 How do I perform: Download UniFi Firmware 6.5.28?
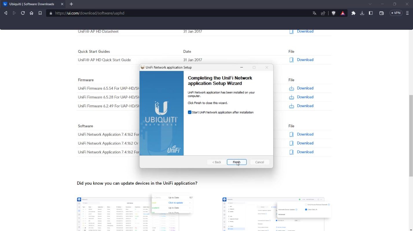[x=305, y=97]
